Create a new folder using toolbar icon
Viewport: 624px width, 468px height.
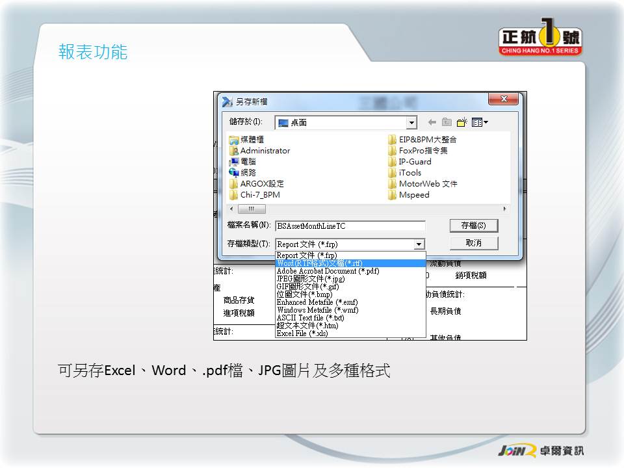(462, 122)
